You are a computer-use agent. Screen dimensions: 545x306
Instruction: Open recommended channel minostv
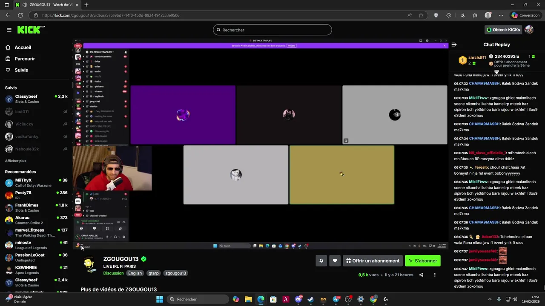[x=36, y=245]
